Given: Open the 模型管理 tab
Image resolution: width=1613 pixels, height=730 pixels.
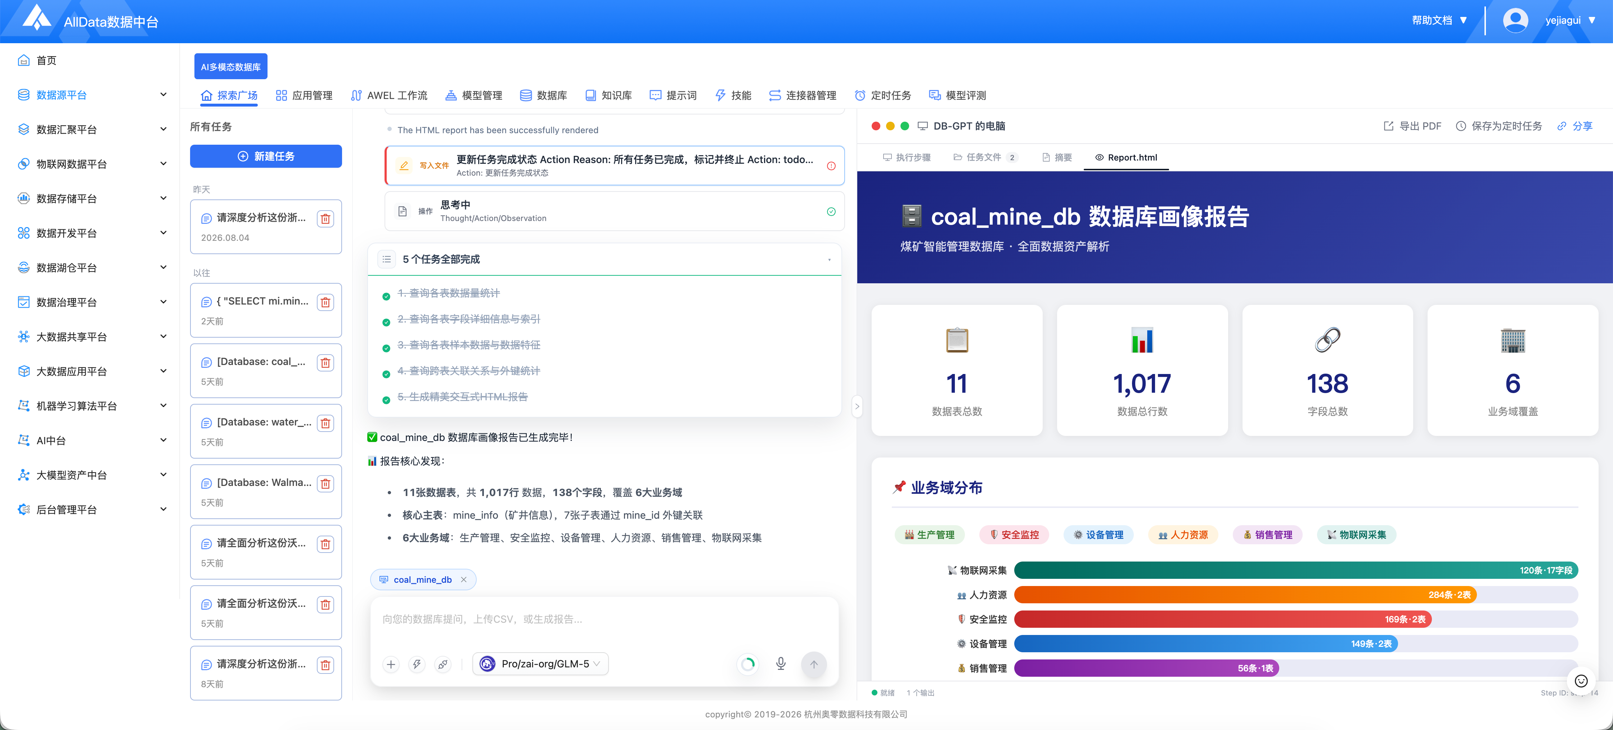Looking at the screenshot, I should 473,95.
